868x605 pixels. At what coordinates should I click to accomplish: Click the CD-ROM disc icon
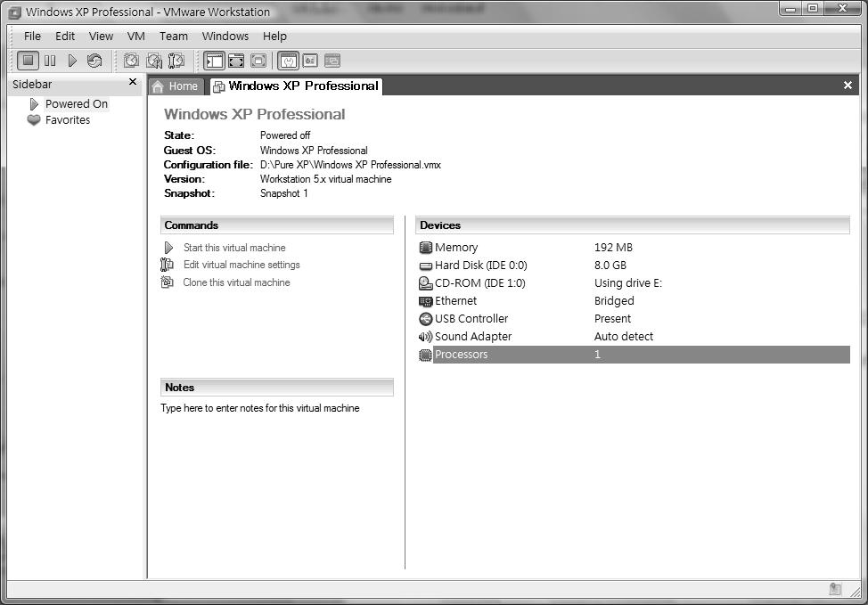[x=425, y=282]
